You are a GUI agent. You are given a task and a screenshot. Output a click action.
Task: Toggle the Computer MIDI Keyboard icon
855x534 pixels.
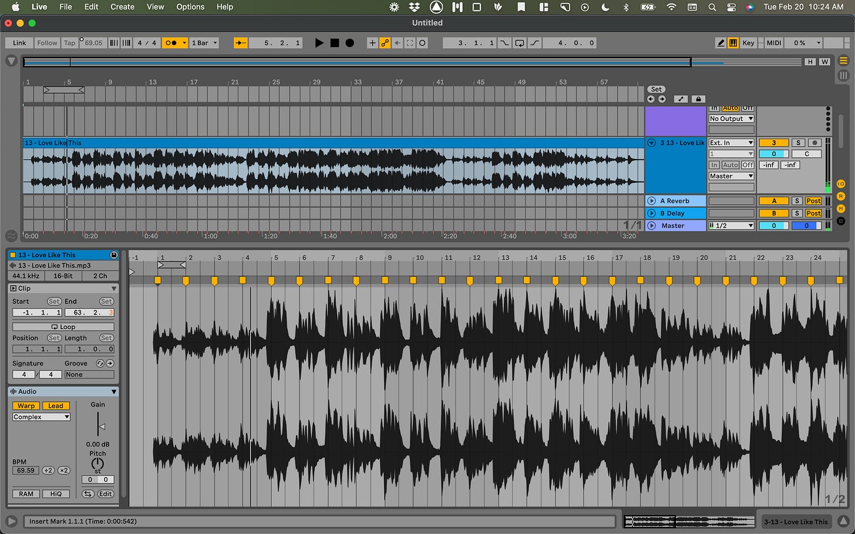(733, 43)
